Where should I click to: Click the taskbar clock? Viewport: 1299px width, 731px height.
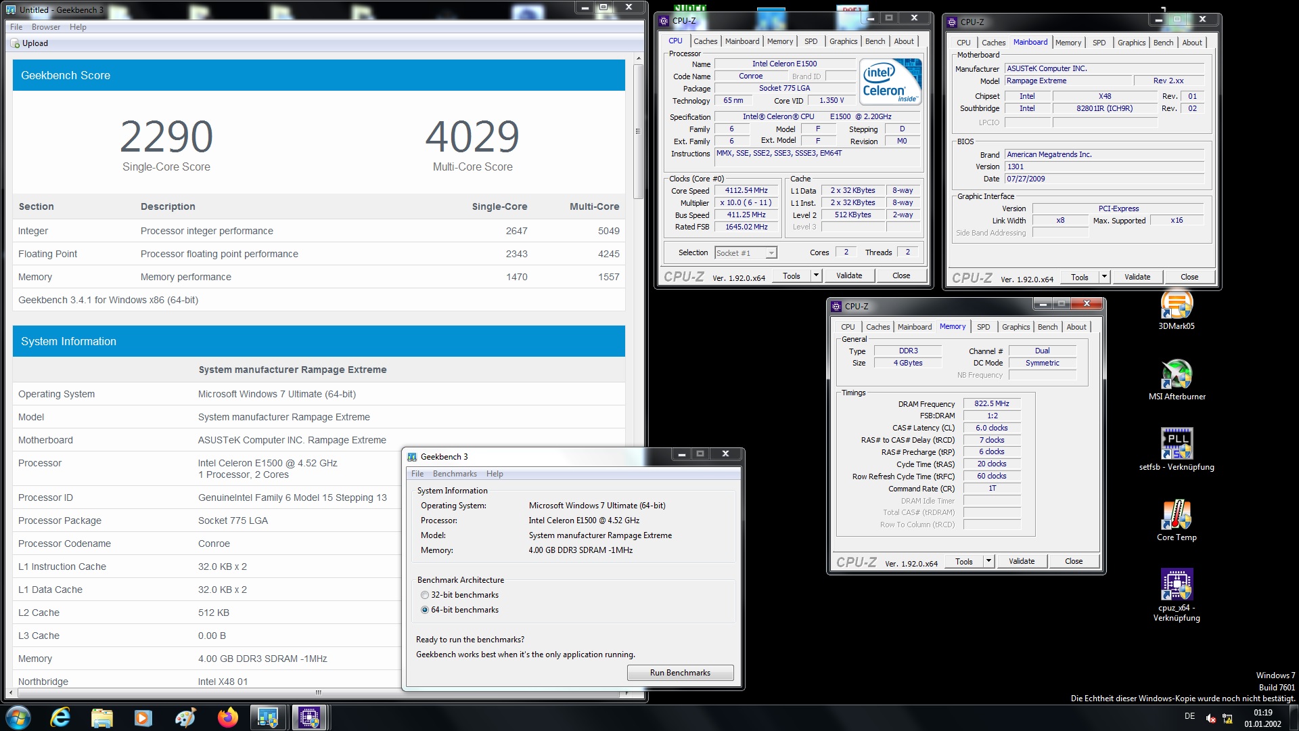pyautogui.click(x=1262, y=718)
